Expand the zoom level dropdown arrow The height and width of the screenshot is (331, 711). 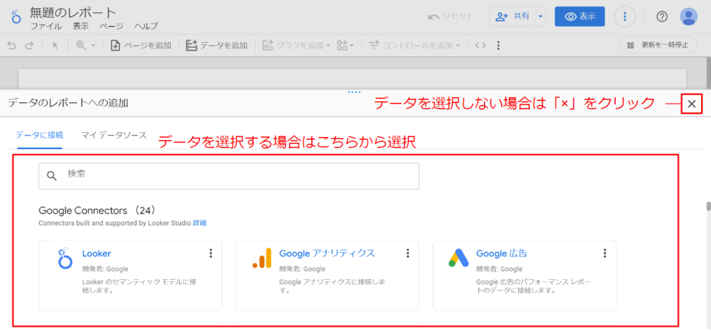click(93, 45)
